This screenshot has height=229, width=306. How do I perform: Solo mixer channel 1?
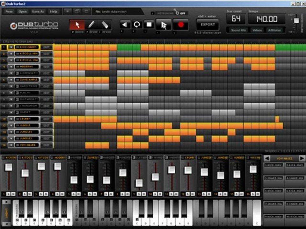click(8, 194)
